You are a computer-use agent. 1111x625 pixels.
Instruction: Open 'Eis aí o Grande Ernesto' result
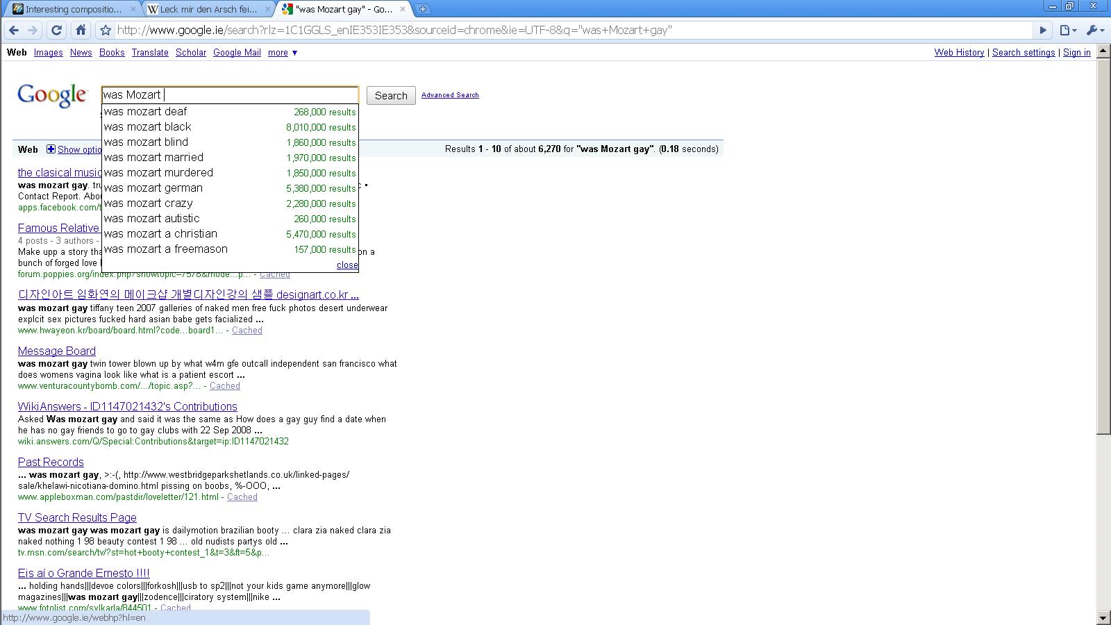83,574
